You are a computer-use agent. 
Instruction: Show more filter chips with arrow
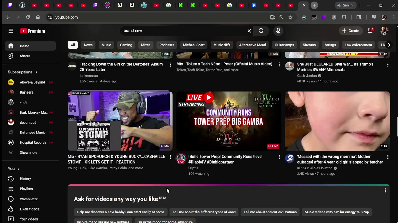click(389, 45)
